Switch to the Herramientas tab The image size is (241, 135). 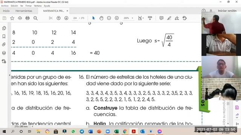pyautogui.click(x=24, y=11)
